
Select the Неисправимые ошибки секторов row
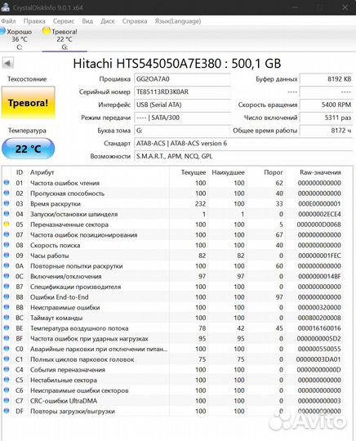tap(173, 390)
